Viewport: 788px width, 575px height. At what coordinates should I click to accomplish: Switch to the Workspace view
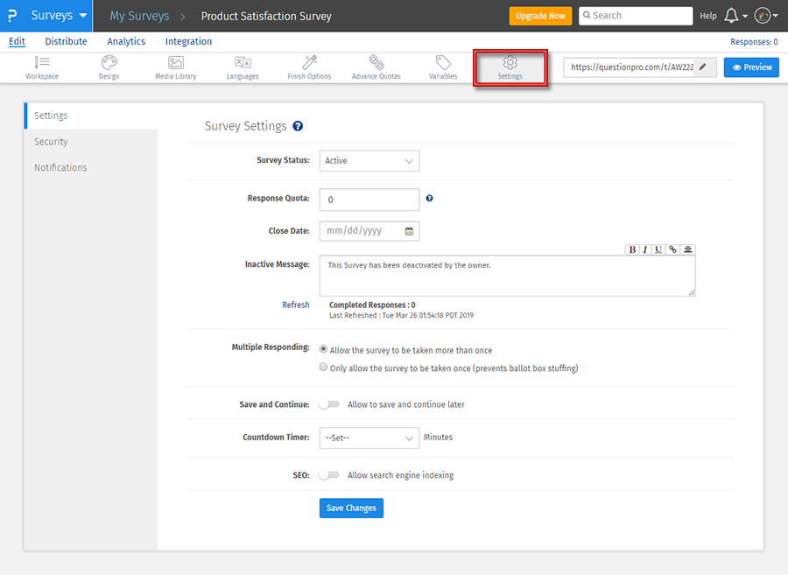click(41, 67)
